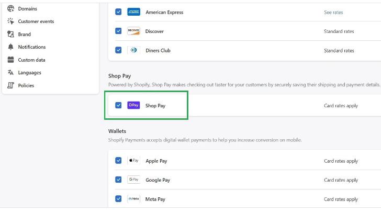
Task: Select Custom data in sidebar
Action: pos(31,60)
